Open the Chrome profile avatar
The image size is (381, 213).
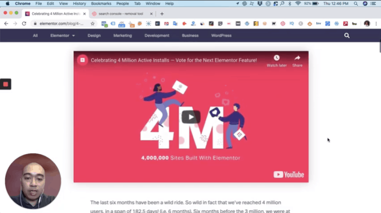click(367, 24)
